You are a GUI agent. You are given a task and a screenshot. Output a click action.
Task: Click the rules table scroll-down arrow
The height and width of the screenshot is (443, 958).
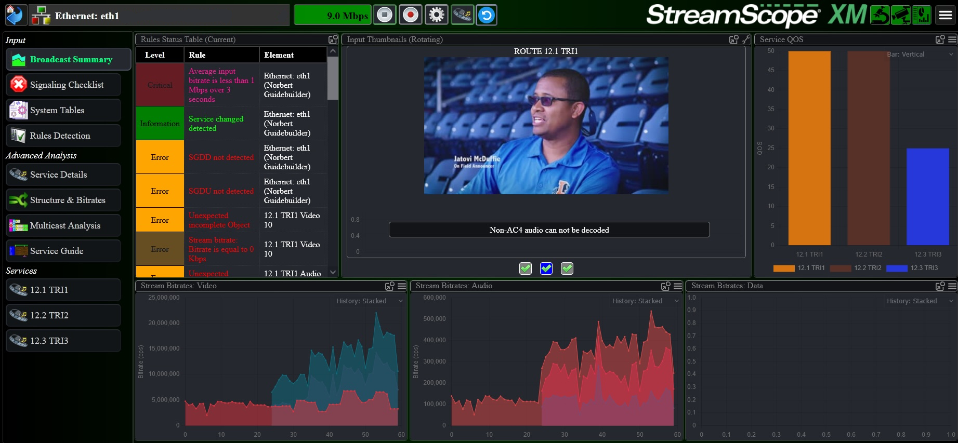click(x=333, y=272)
